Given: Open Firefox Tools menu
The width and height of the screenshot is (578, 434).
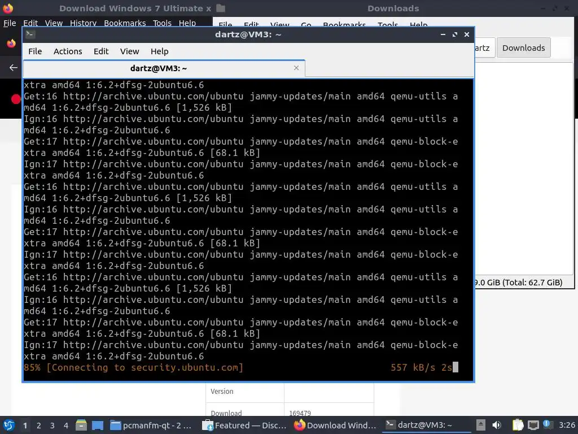Looking at the screenshot, I should (x=162, y=23).
